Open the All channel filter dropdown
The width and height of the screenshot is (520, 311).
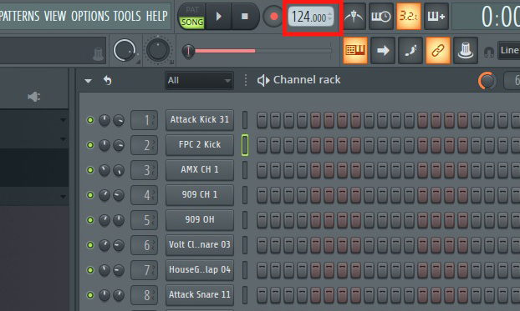[199, 80]
